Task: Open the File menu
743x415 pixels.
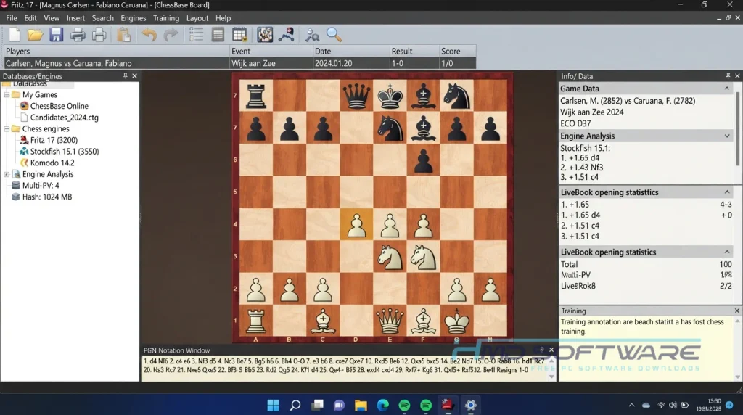Action: pos(12,18)
